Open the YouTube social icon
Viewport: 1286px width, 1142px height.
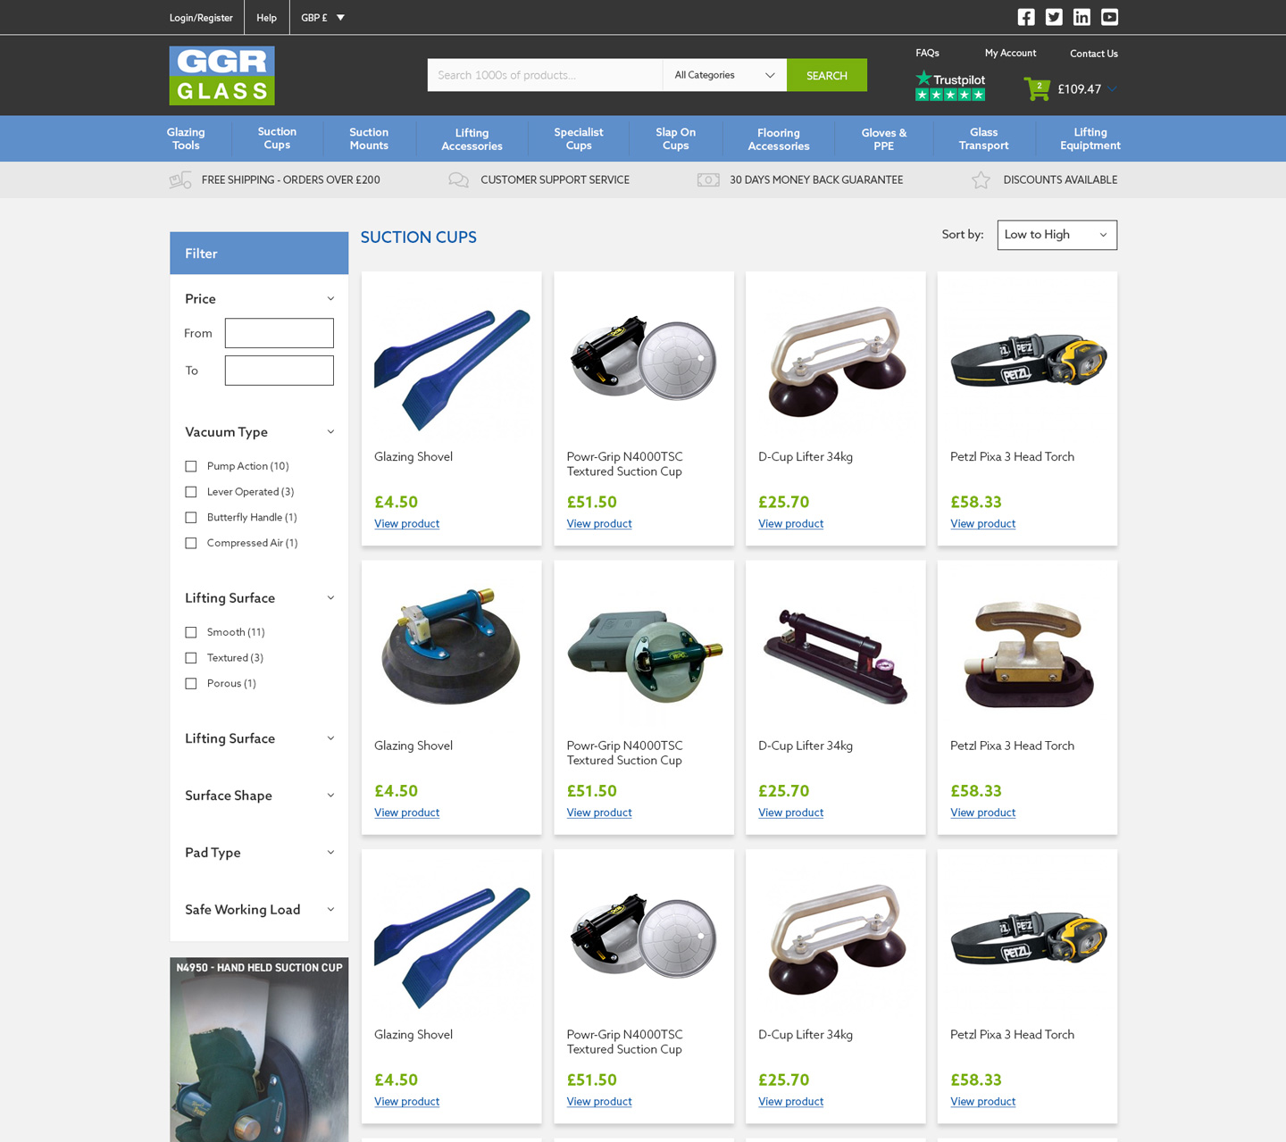coord(1109,17)
